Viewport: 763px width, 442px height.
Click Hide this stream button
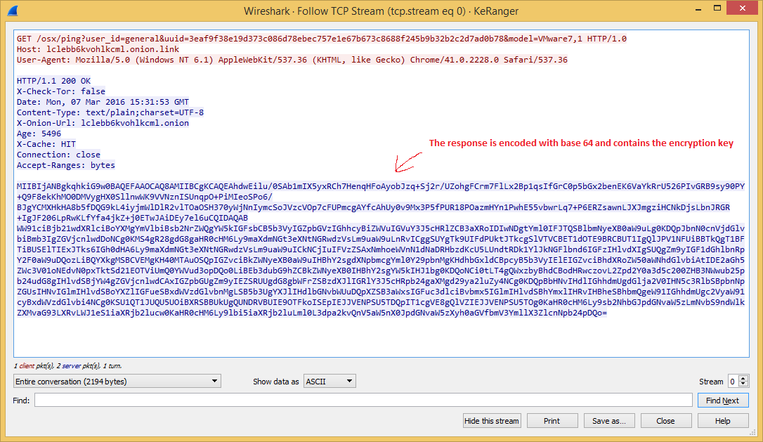coord(492,421)
